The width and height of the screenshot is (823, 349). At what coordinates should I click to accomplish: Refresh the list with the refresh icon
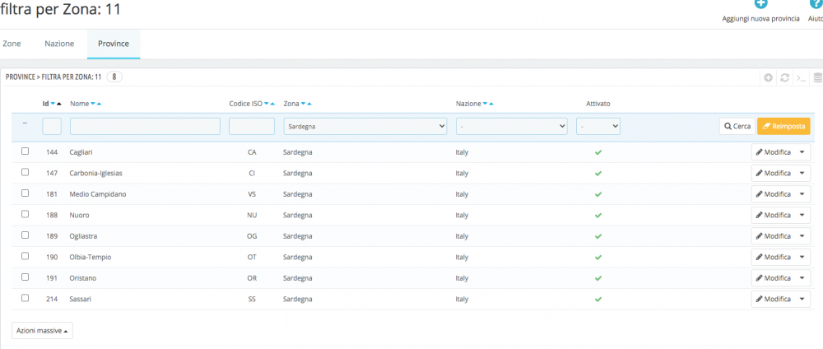[x=784, y=77]
